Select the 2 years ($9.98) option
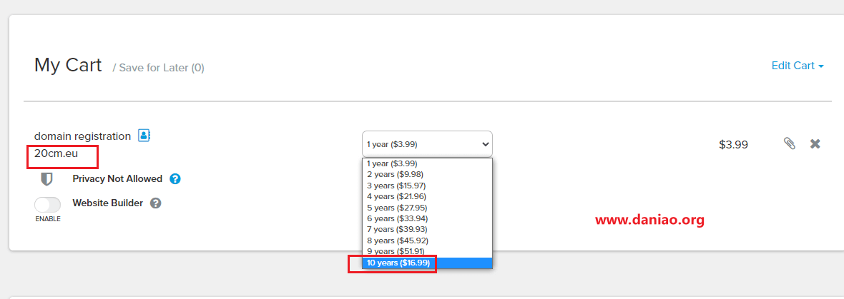The width and height of the screenshot is (844, 299). tap(395, 174)
